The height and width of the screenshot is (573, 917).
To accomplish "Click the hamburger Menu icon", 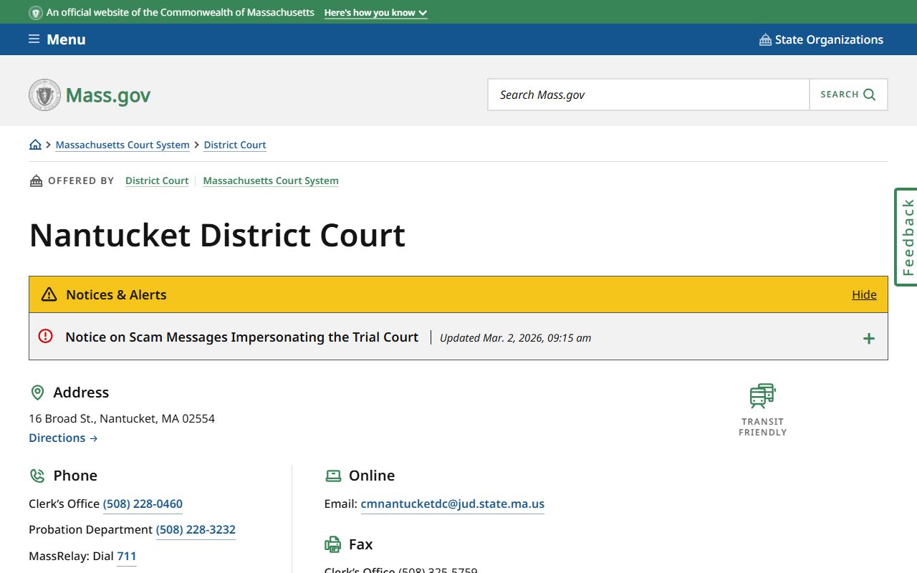I will click(x=34, y=39).
